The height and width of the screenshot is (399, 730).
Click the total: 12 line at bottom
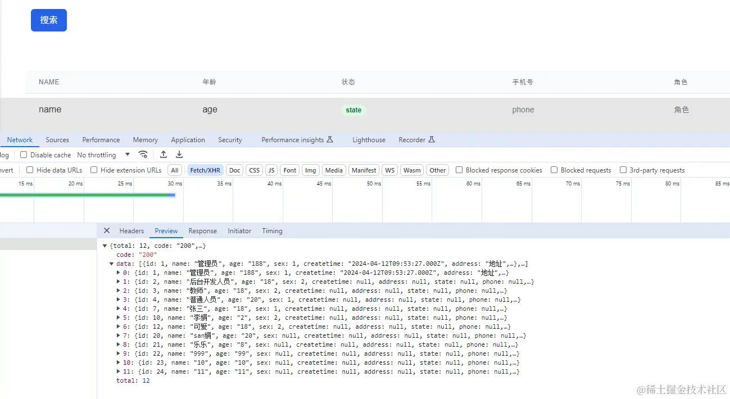(x=133, y=381)
